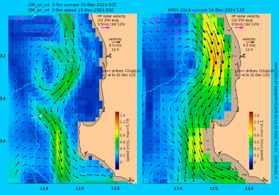Viewport: 279px width, 195px height.
Task: Click the longitude label 114 under right map
Action: coord(178,188)
